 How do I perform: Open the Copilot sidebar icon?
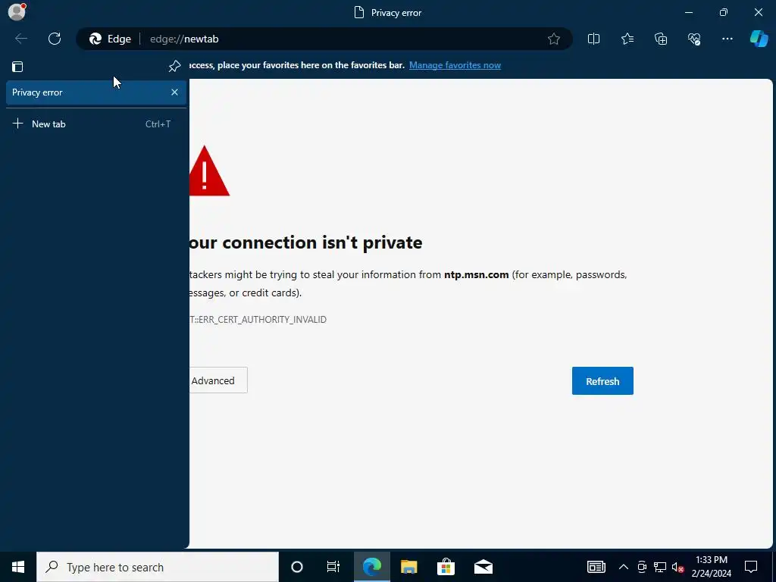[759, 39]
